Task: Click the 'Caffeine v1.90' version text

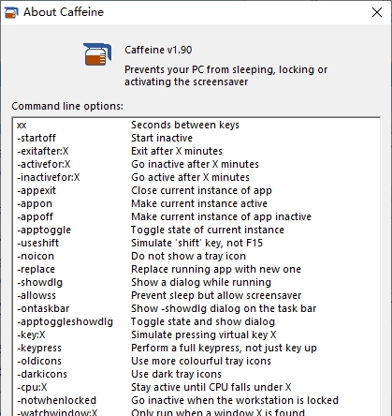Action: (x=158, y=50)
